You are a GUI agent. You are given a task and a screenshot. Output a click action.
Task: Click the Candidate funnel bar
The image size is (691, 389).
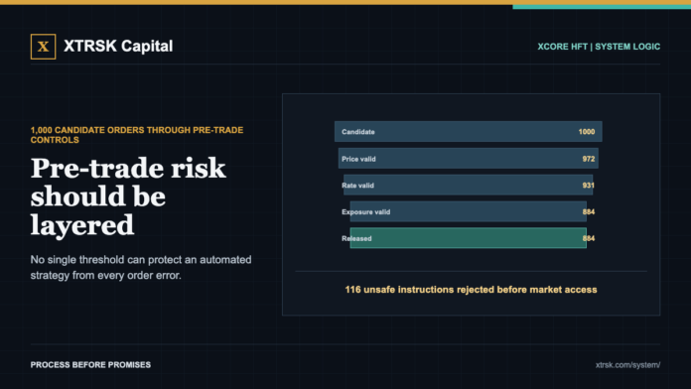(x=468, y=132)
